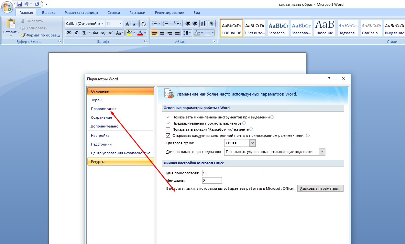Click the borders icon in Абзац group
The height and width of the screenshot is (244, 405).
point(208,33)
